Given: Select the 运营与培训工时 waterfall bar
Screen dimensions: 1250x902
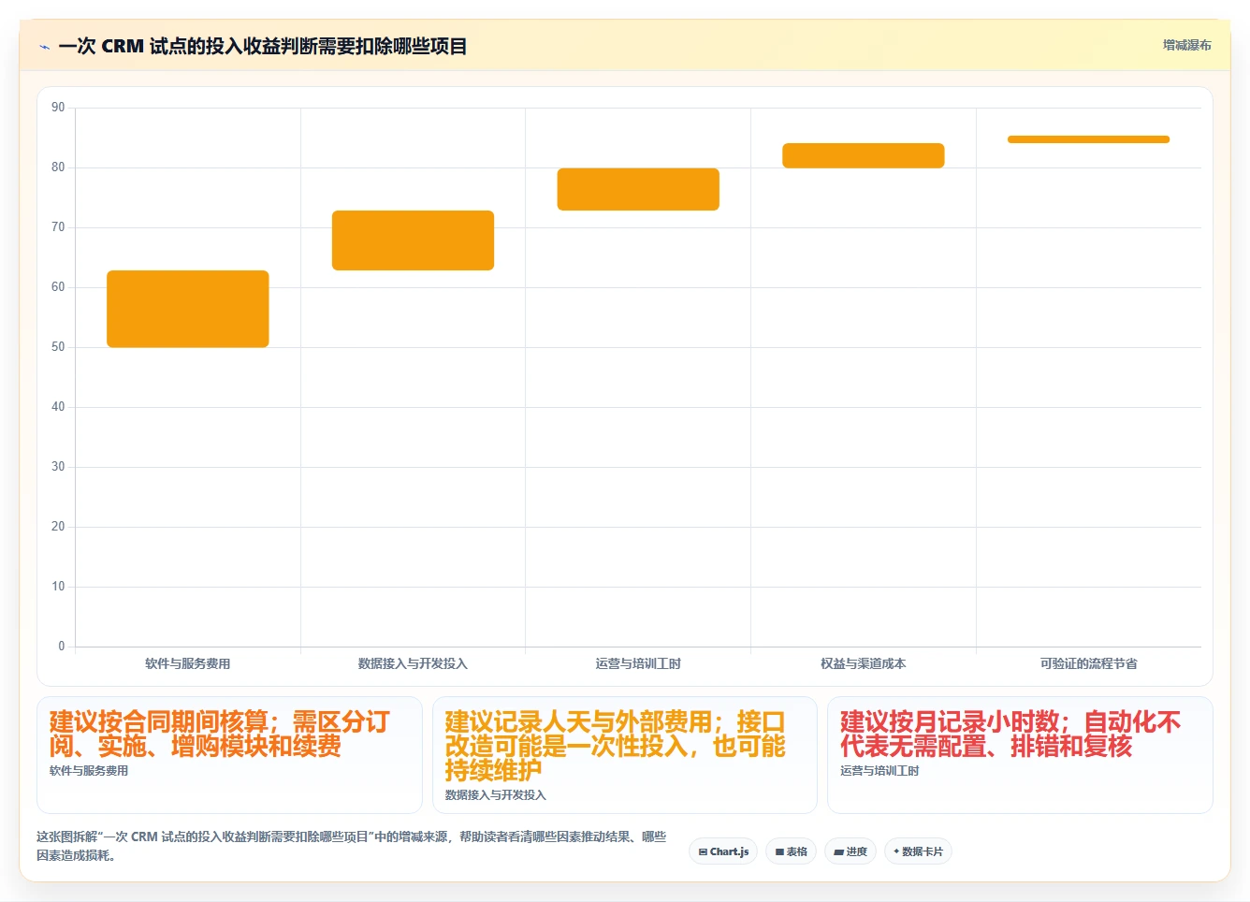Looking at the screenshot, I should (x=638, y=189).
